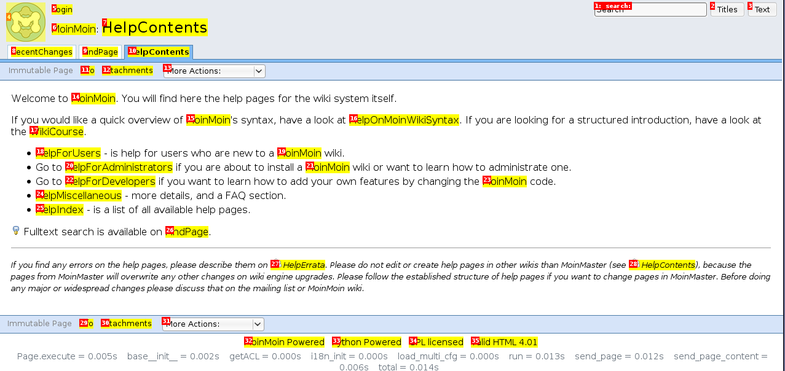
Task: Click the lightbulb icon beside Fulltext search
Action: (16, 231)
